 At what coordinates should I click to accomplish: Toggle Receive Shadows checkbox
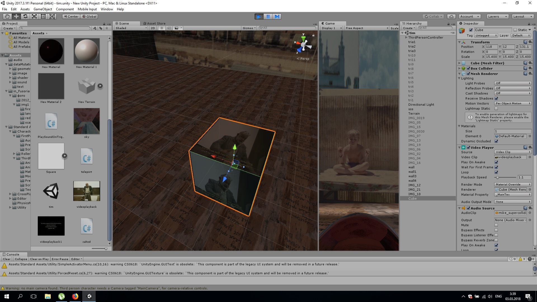coord(496,98)
